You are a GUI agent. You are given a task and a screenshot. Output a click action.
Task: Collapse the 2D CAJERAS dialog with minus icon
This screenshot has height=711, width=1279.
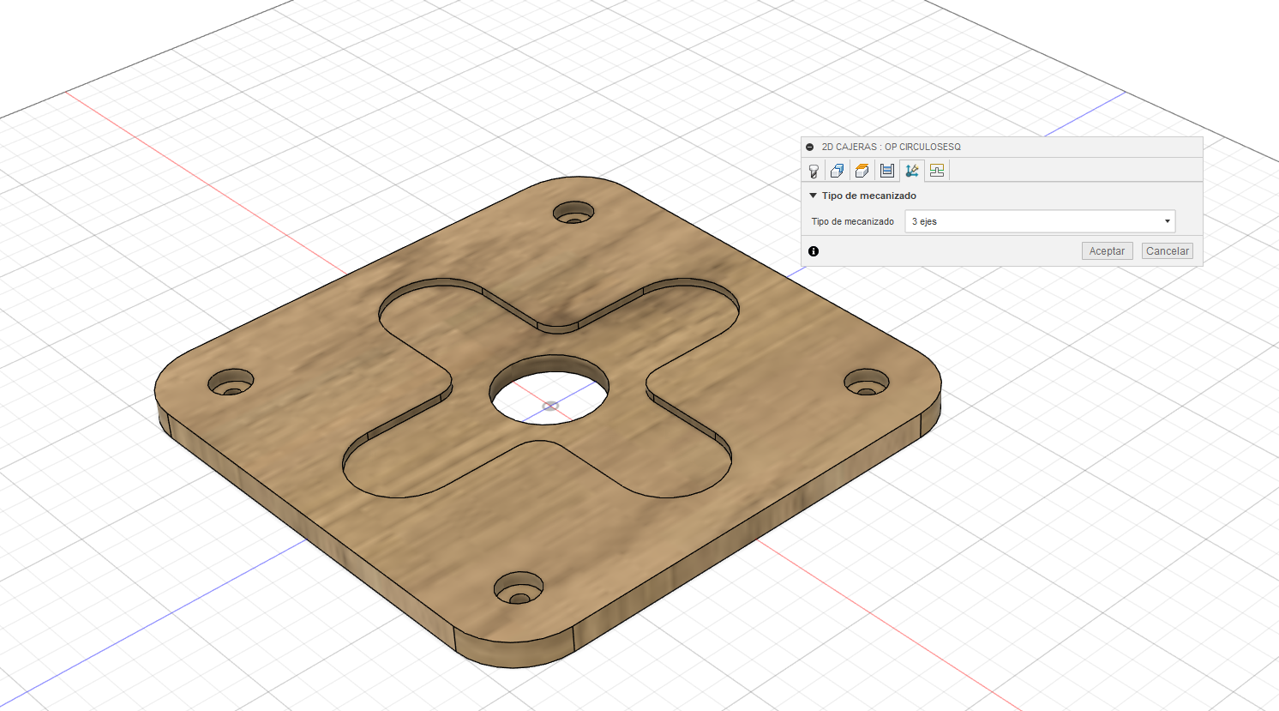click(x=810, y=147)
